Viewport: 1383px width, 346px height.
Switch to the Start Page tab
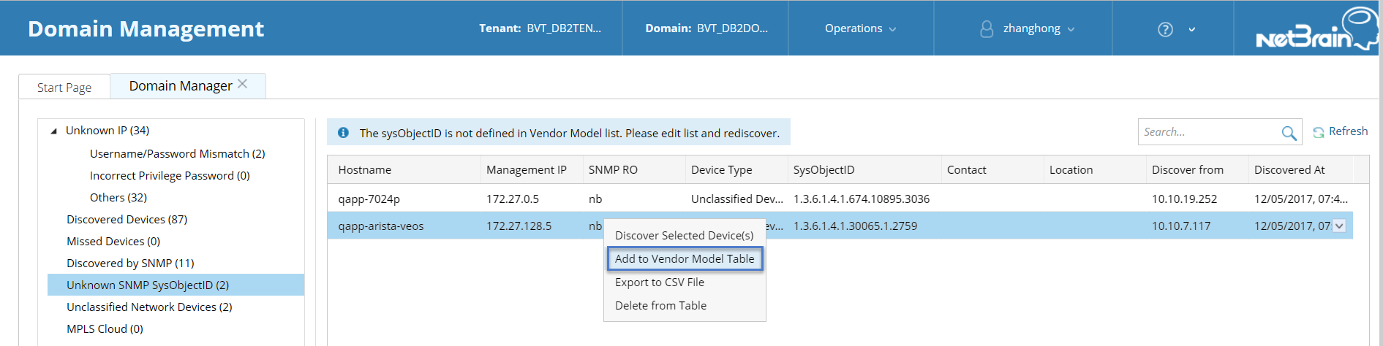(64, 88)
